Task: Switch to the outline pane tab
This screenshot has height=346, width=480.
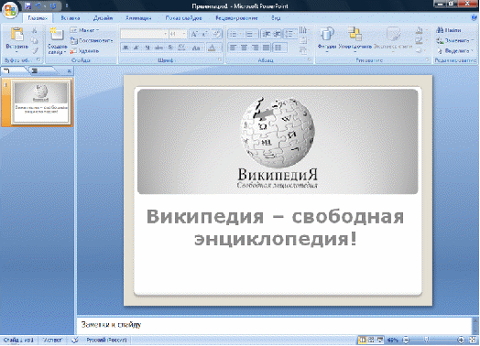Action: 41,71
